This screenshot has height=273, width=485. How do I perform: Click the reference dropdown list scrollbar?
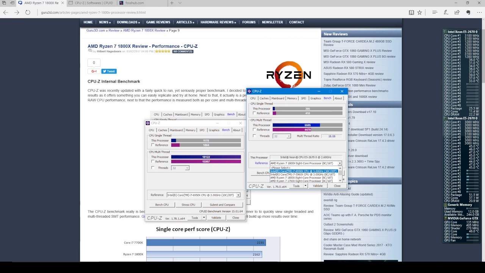[340, 174]
